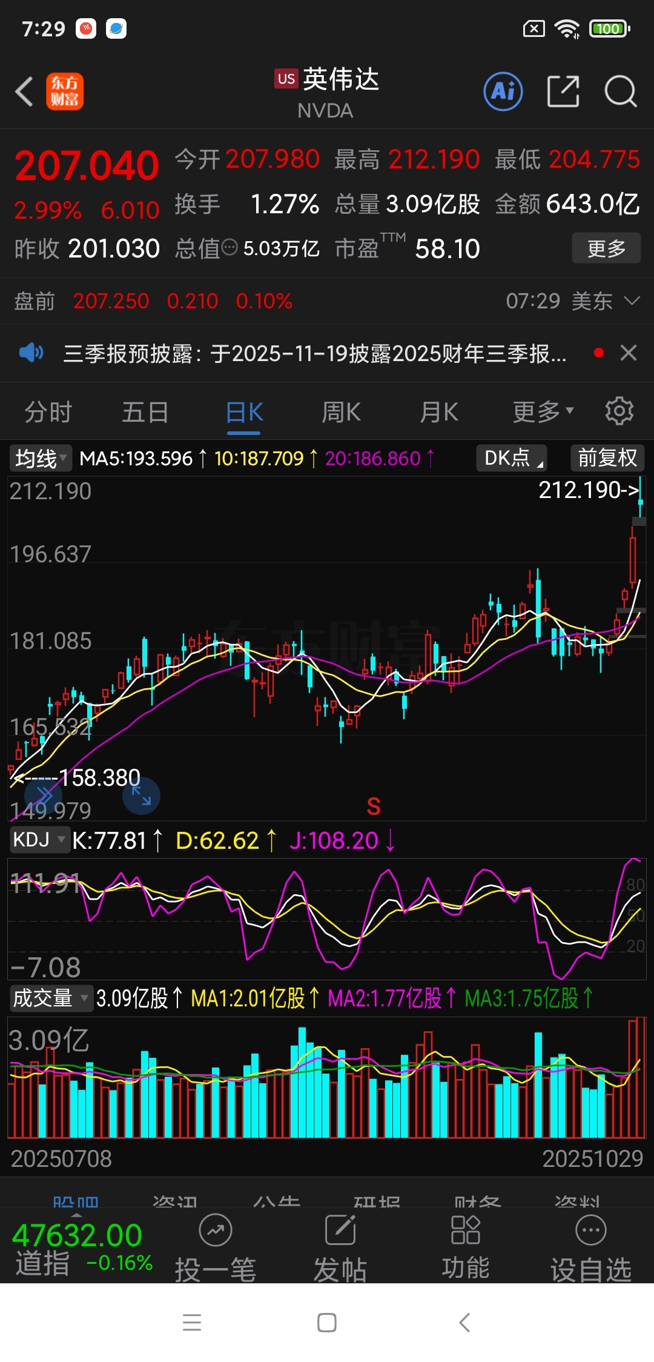Tap the 英伟达 NVDA title
Screen dimensions: 654x1362
(327, 92)
